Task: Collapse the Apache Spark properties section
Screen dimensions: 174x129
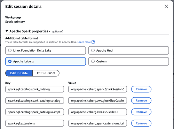Action: 7,31
